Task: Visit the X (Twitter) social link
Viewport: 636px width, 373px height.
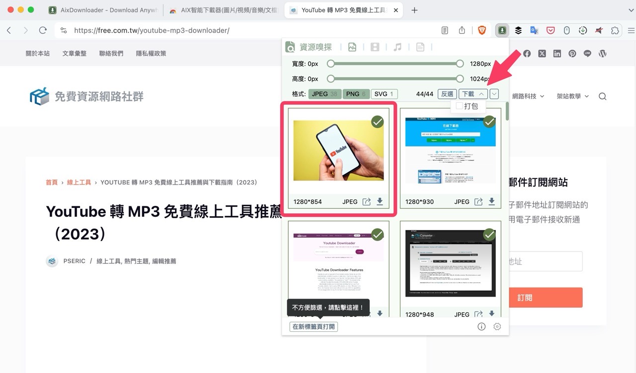Action: click(x=542, y=54)
